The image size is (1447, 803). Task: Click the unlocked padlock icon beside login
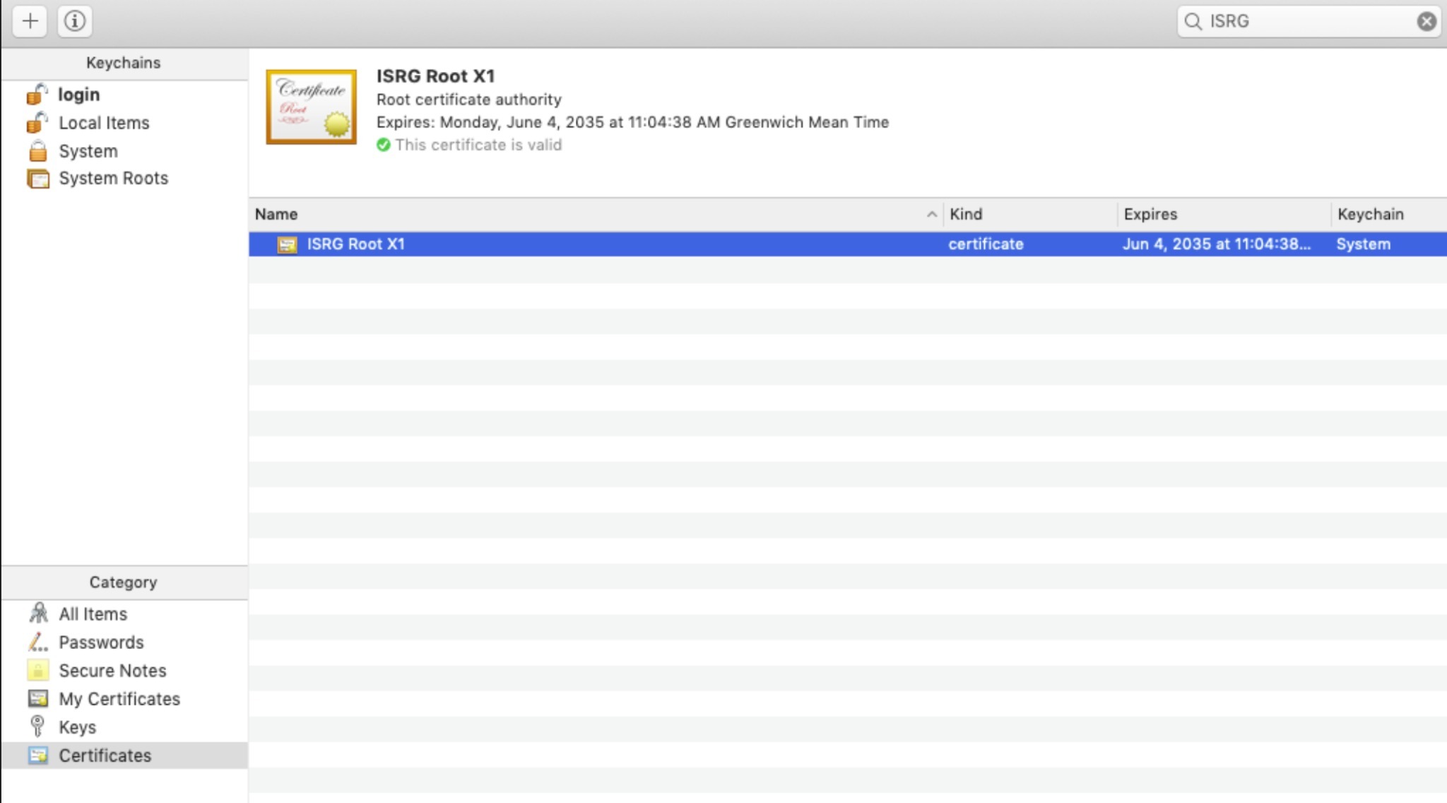(x=37, y=94)
